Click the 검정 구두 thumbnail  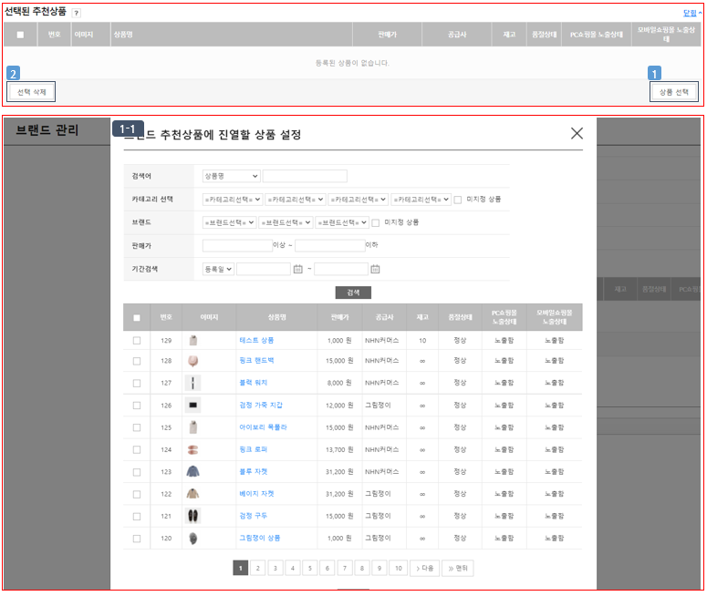(193, 516)
